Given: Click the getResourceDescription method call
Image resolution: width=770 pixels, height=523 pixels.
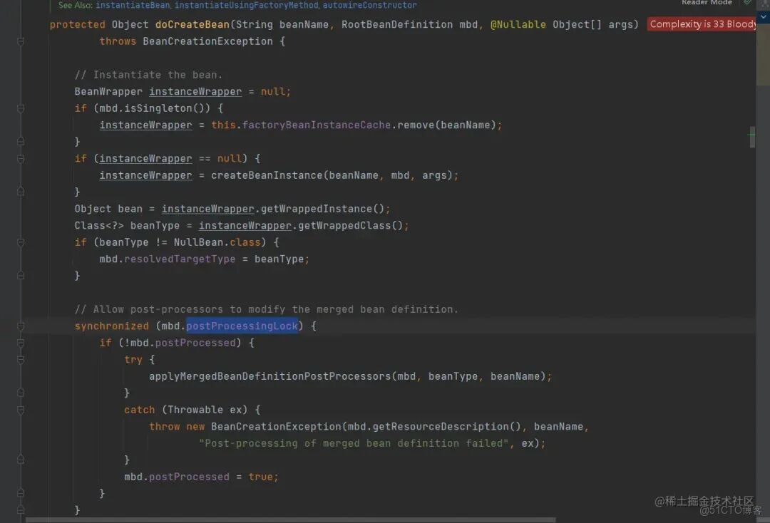Looking at the screenshot, I should [440, 427].
